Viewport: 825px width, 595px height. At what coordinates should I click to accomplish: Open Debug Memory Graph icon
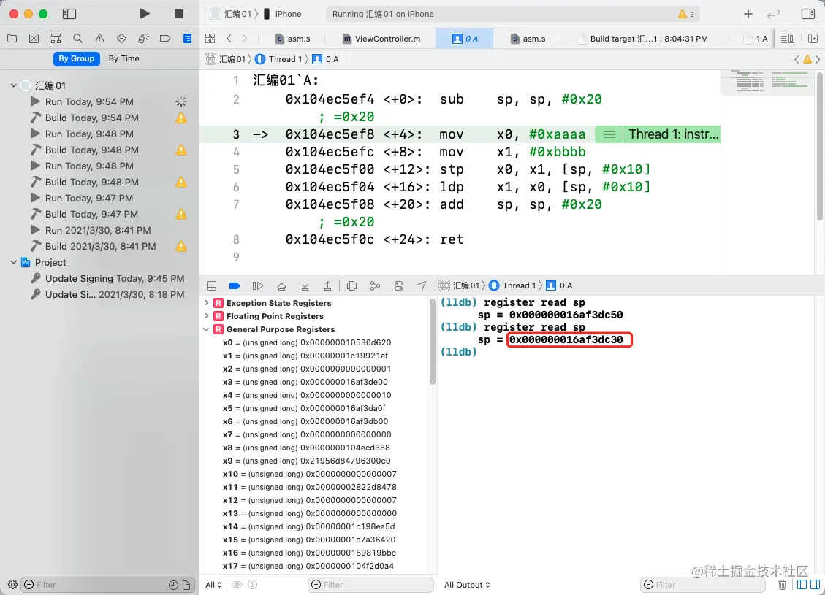coord(375,285)
